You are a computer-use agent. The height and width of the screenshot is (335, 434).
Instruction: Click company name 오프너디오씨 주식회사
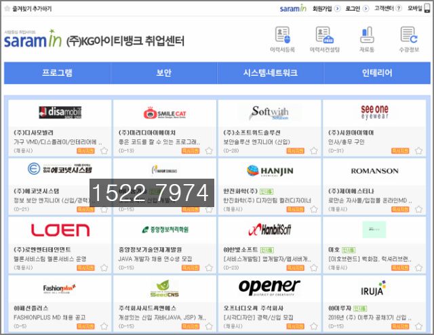coord(253,308)
